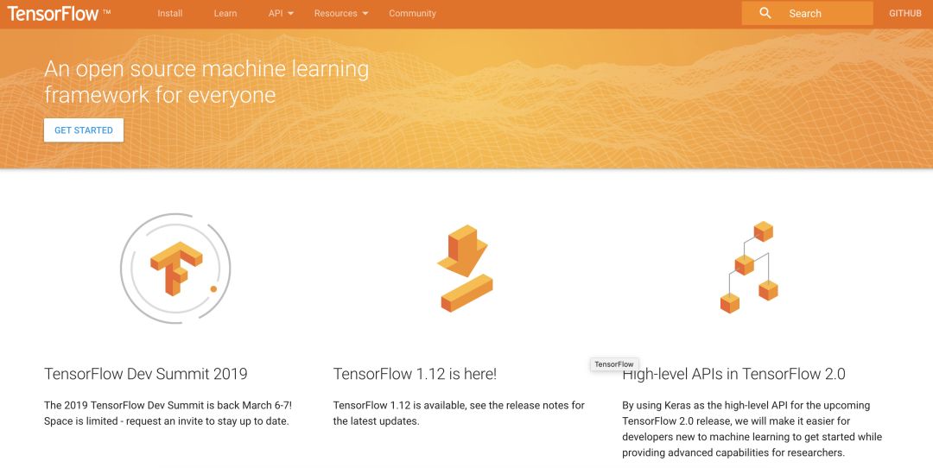The image size is (933, 468).
Task: Open the Install page
Action: (x=169, y=13)
